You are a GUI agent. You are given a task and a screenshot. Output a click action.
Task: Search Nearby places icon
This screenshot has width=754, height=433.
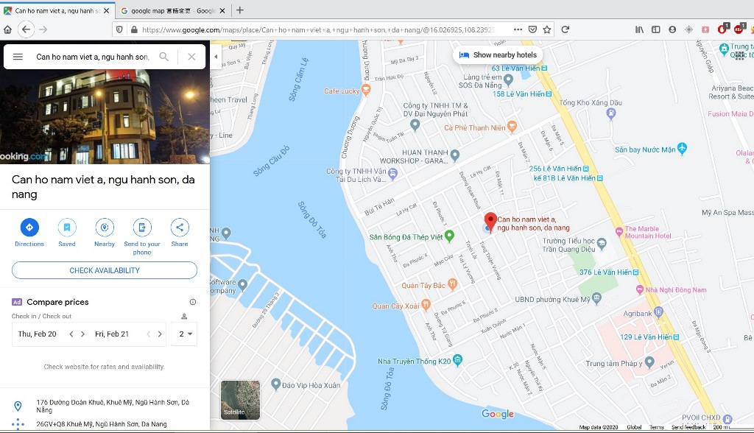click(105, 228)
